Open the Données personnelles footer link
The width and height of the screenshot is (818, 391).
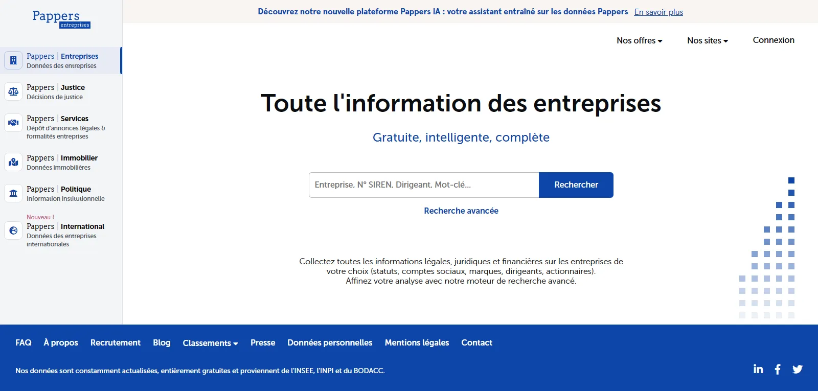pos(330,342)
